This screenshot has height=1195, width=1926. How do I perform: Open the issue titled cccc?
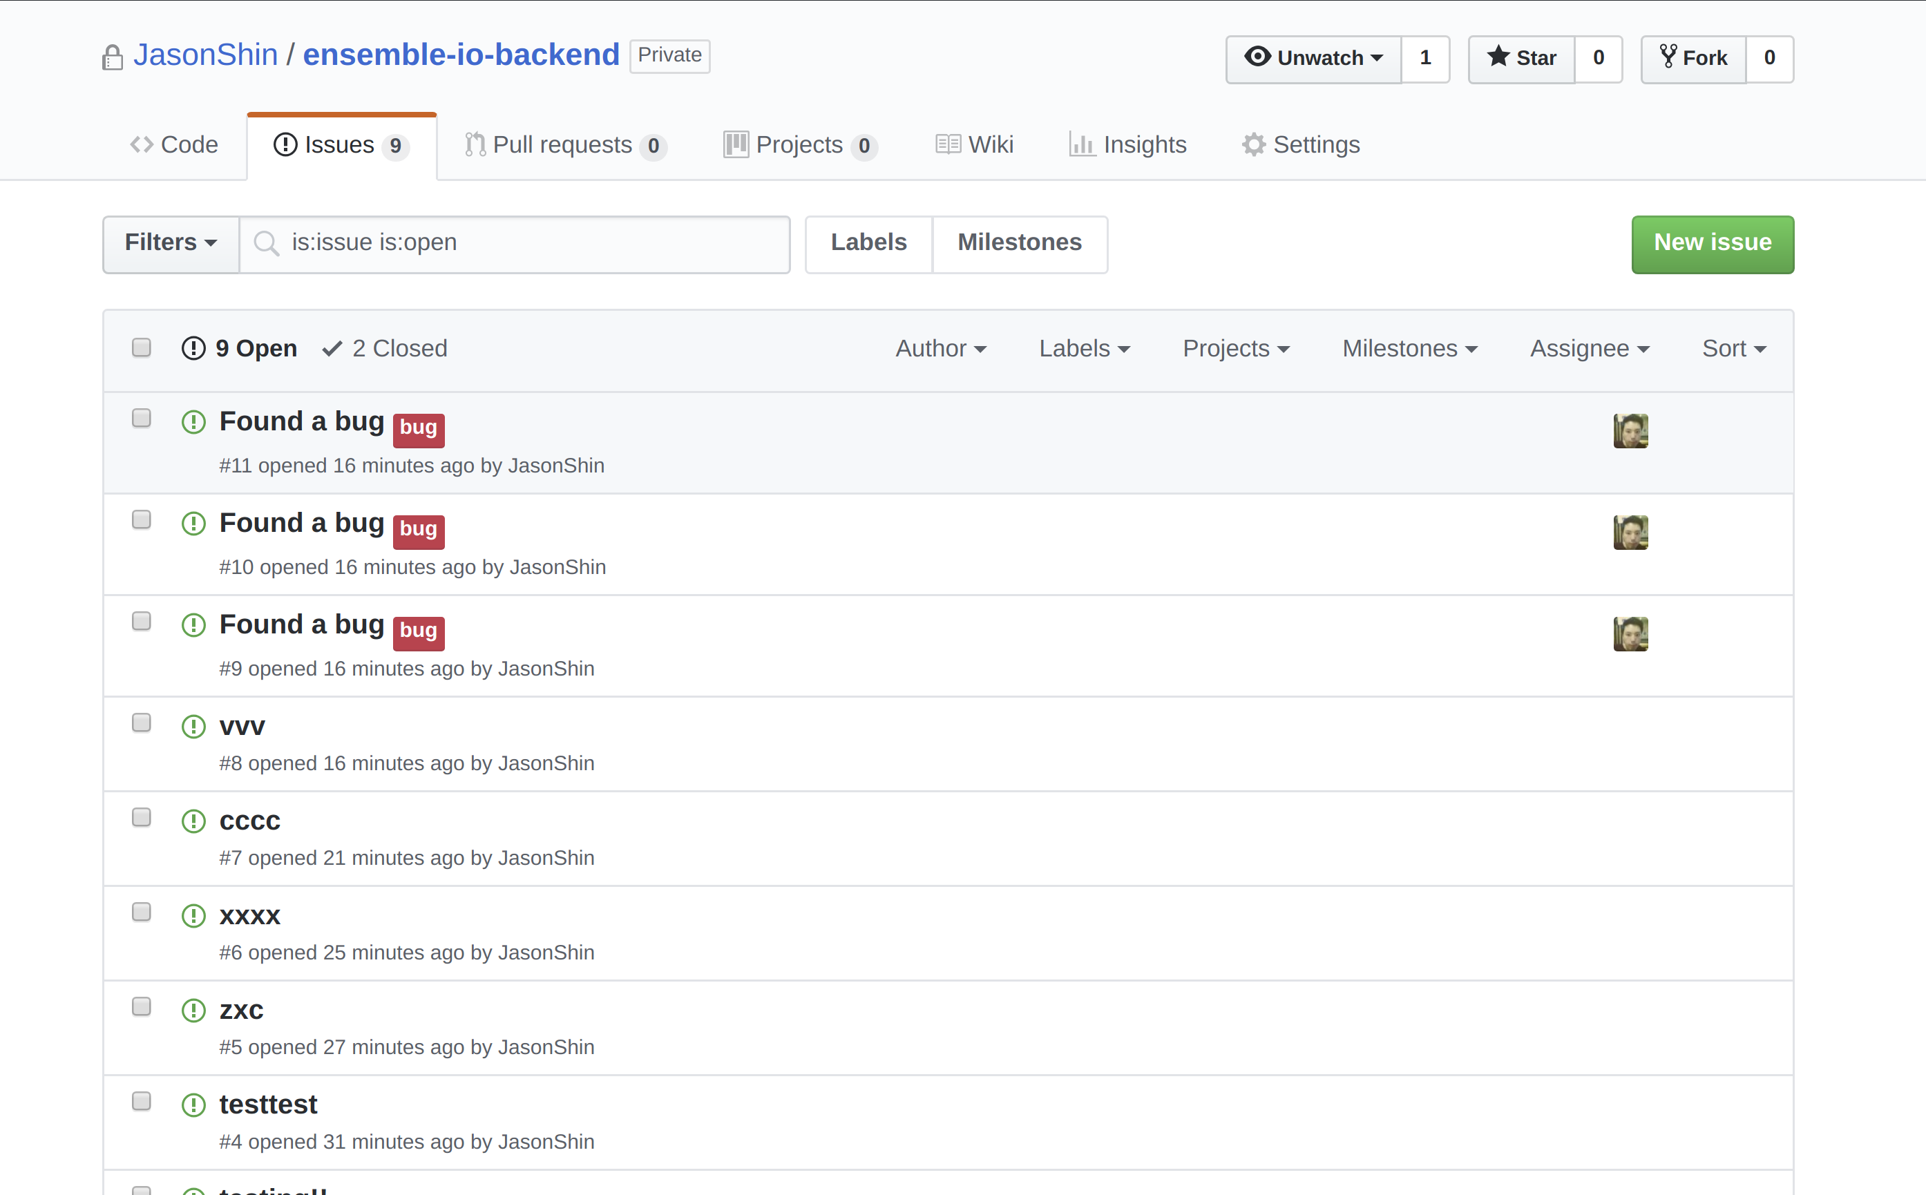[250, 821]
